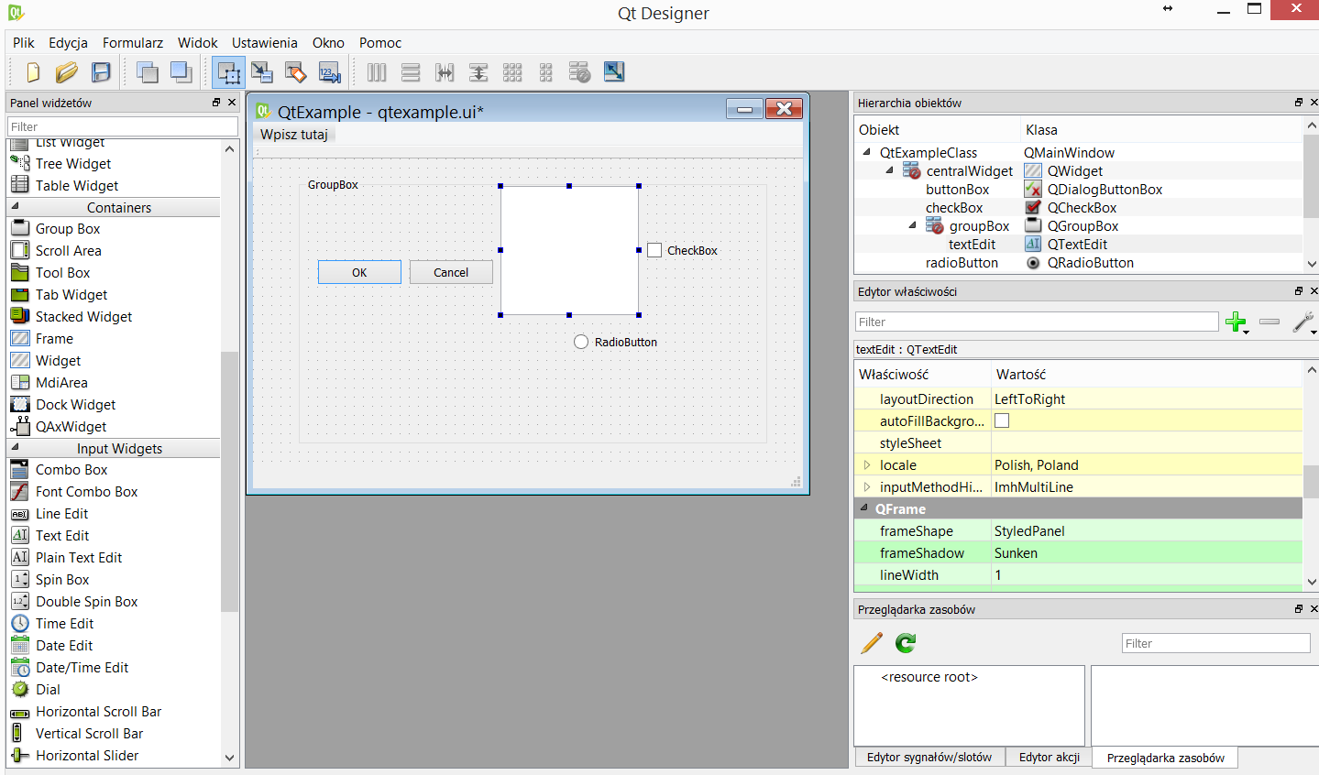Viewport: 1319px width, 775px height.
Task: Open the Ustawienia menu
Action: click(x=265, y=42)
